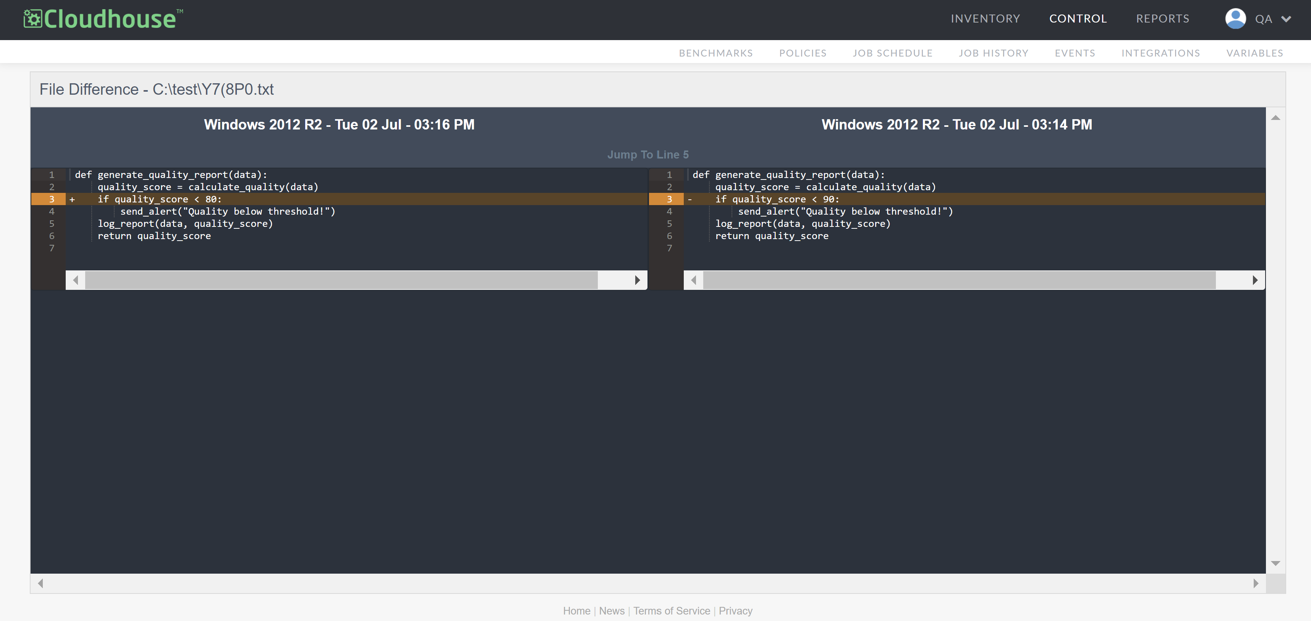The height and width of the screenshot is (621, 1311).
Task: Open the Inventory menu
Action: [985, 19]
